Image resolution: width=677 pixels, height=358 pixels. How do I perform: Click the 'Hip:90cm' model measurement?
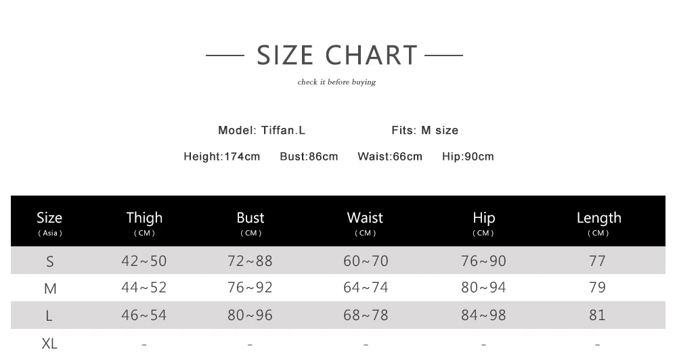(468, 157)
